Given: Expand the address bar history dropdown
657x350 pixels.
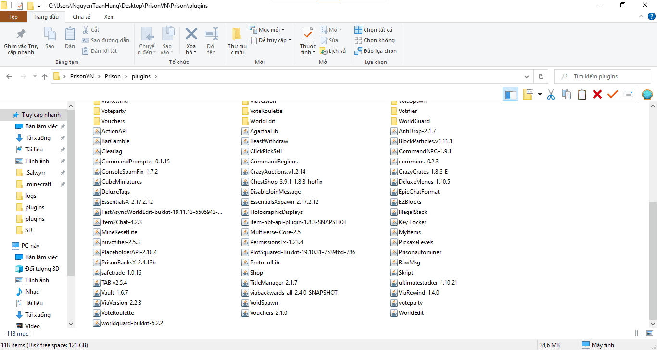Looking at the screenshot, I should (528, 76).
